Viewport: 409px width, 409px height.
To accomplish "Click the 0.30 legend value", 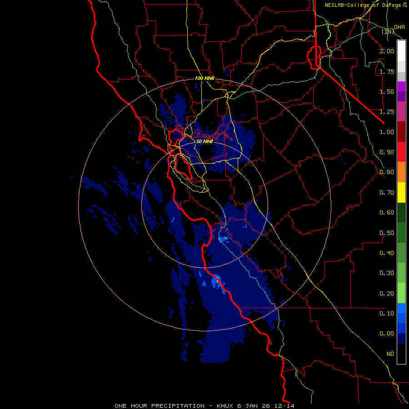I will pos(387,273).
